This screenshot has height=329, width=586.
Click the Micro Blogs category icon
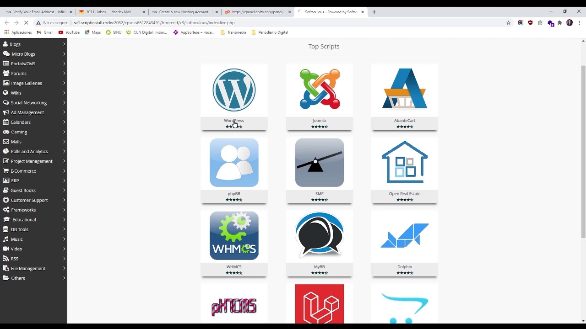click(6, 54)
